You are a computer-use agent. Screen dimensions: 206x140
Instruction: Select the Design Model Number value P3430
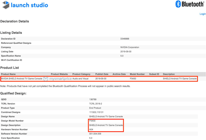[x=92, y=121]
